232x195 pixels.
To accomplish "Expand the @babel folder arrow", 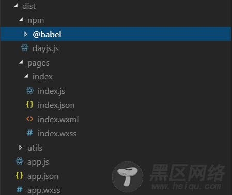I will click(x=26, y=34).
